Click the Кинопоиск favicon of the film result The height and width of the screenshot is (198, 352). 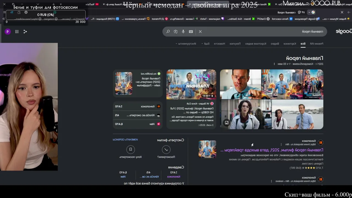click(x=320, y=142)
